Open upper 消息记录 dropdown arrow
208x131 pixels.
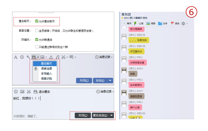112,57
